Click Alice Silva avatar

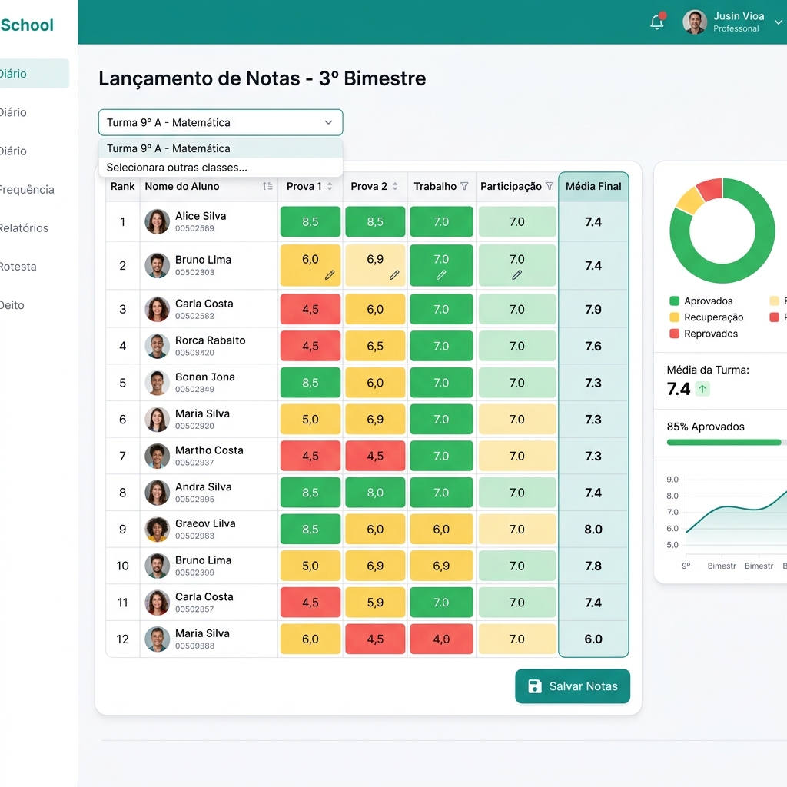(157, 222)
